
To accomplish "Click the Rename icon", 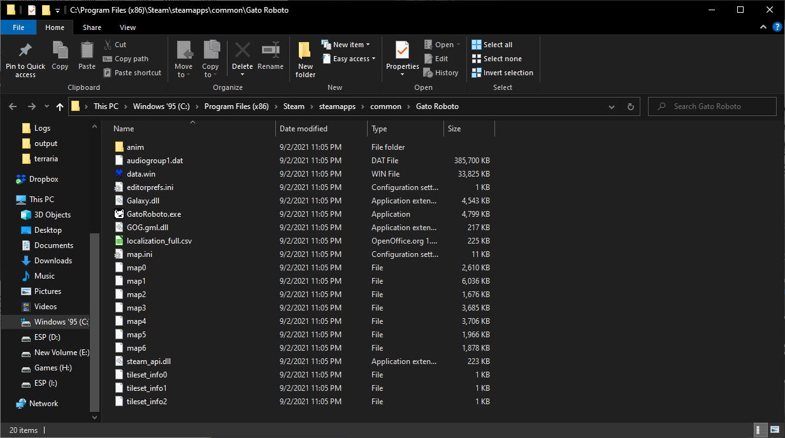I will pos(270,57).
